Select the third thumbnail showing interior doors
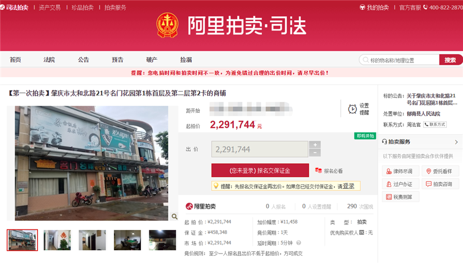 pos(92,240)
